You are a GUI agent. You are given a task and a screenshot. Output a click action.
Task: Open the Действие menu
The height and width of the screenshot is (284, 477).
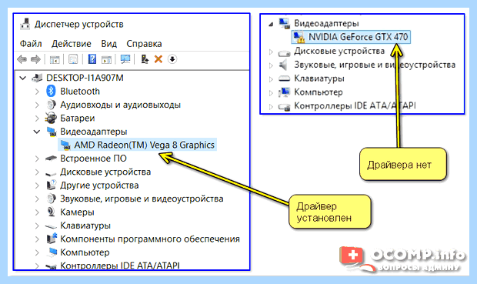[x=72, y=44]
